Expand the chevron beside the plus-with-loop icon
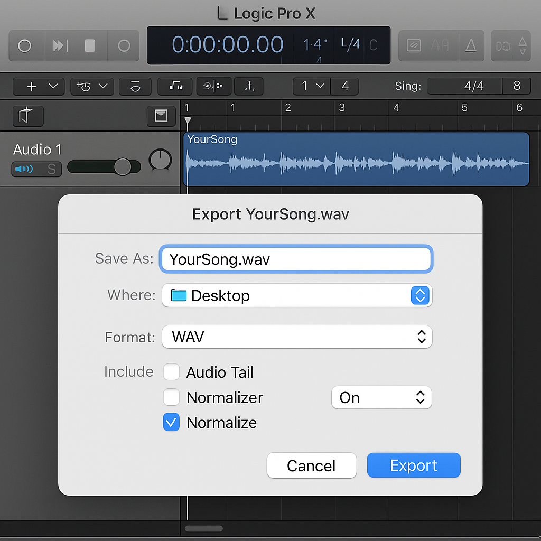The image size is (541, 541). pyautogui.click(x=103, y=86)
